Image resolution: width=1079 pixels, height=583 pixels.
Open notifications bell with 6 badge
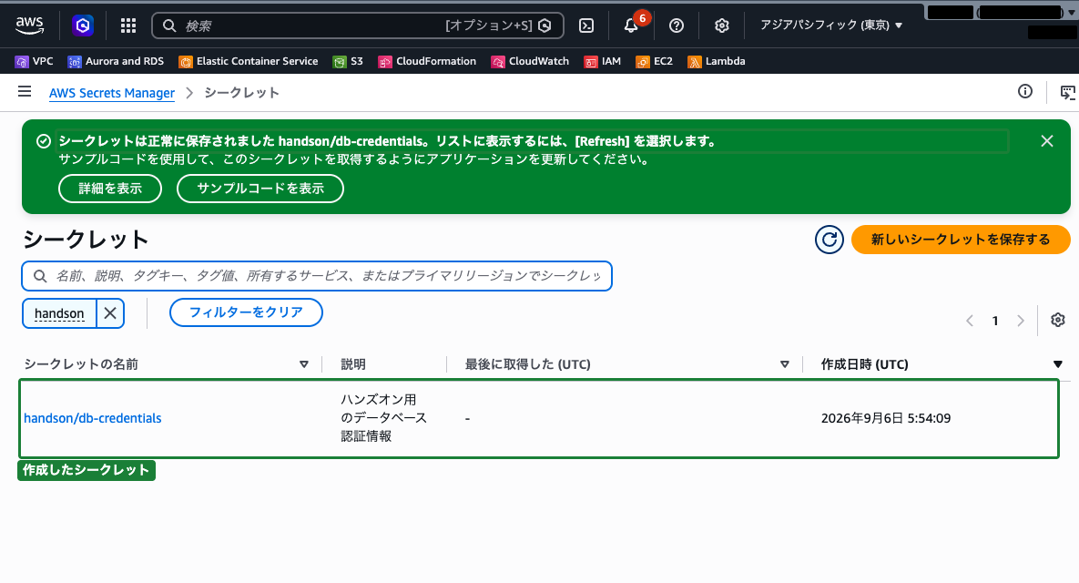click(x=631, y=26)
